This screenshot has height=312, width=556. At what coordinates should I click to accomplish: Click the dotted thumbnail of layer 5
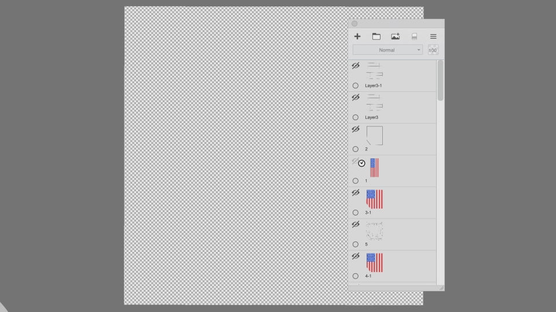[375, 231]
